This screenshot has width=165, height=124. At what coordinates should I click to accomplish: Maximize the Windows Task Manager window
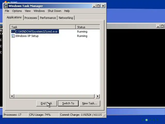point(98,6)
